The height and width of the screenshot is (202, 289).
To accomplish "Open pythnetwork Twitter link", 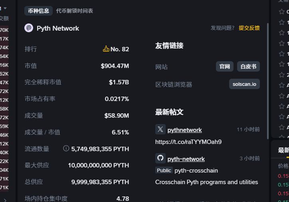I will point(184,130).
